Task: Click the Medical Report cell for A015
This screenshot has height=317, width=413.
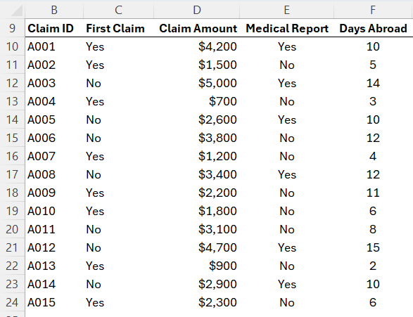Action: pyautogui.click(x=287, y=302)
